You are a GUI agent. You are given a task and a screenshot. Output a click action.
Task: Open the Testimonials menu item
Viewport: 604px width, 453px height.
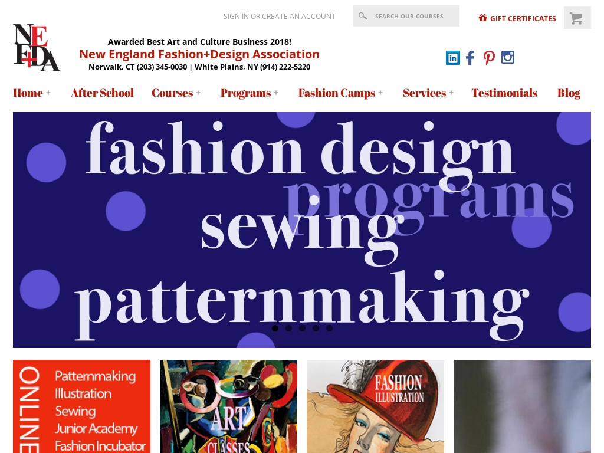pyautogui.click(x=504, y=93)
